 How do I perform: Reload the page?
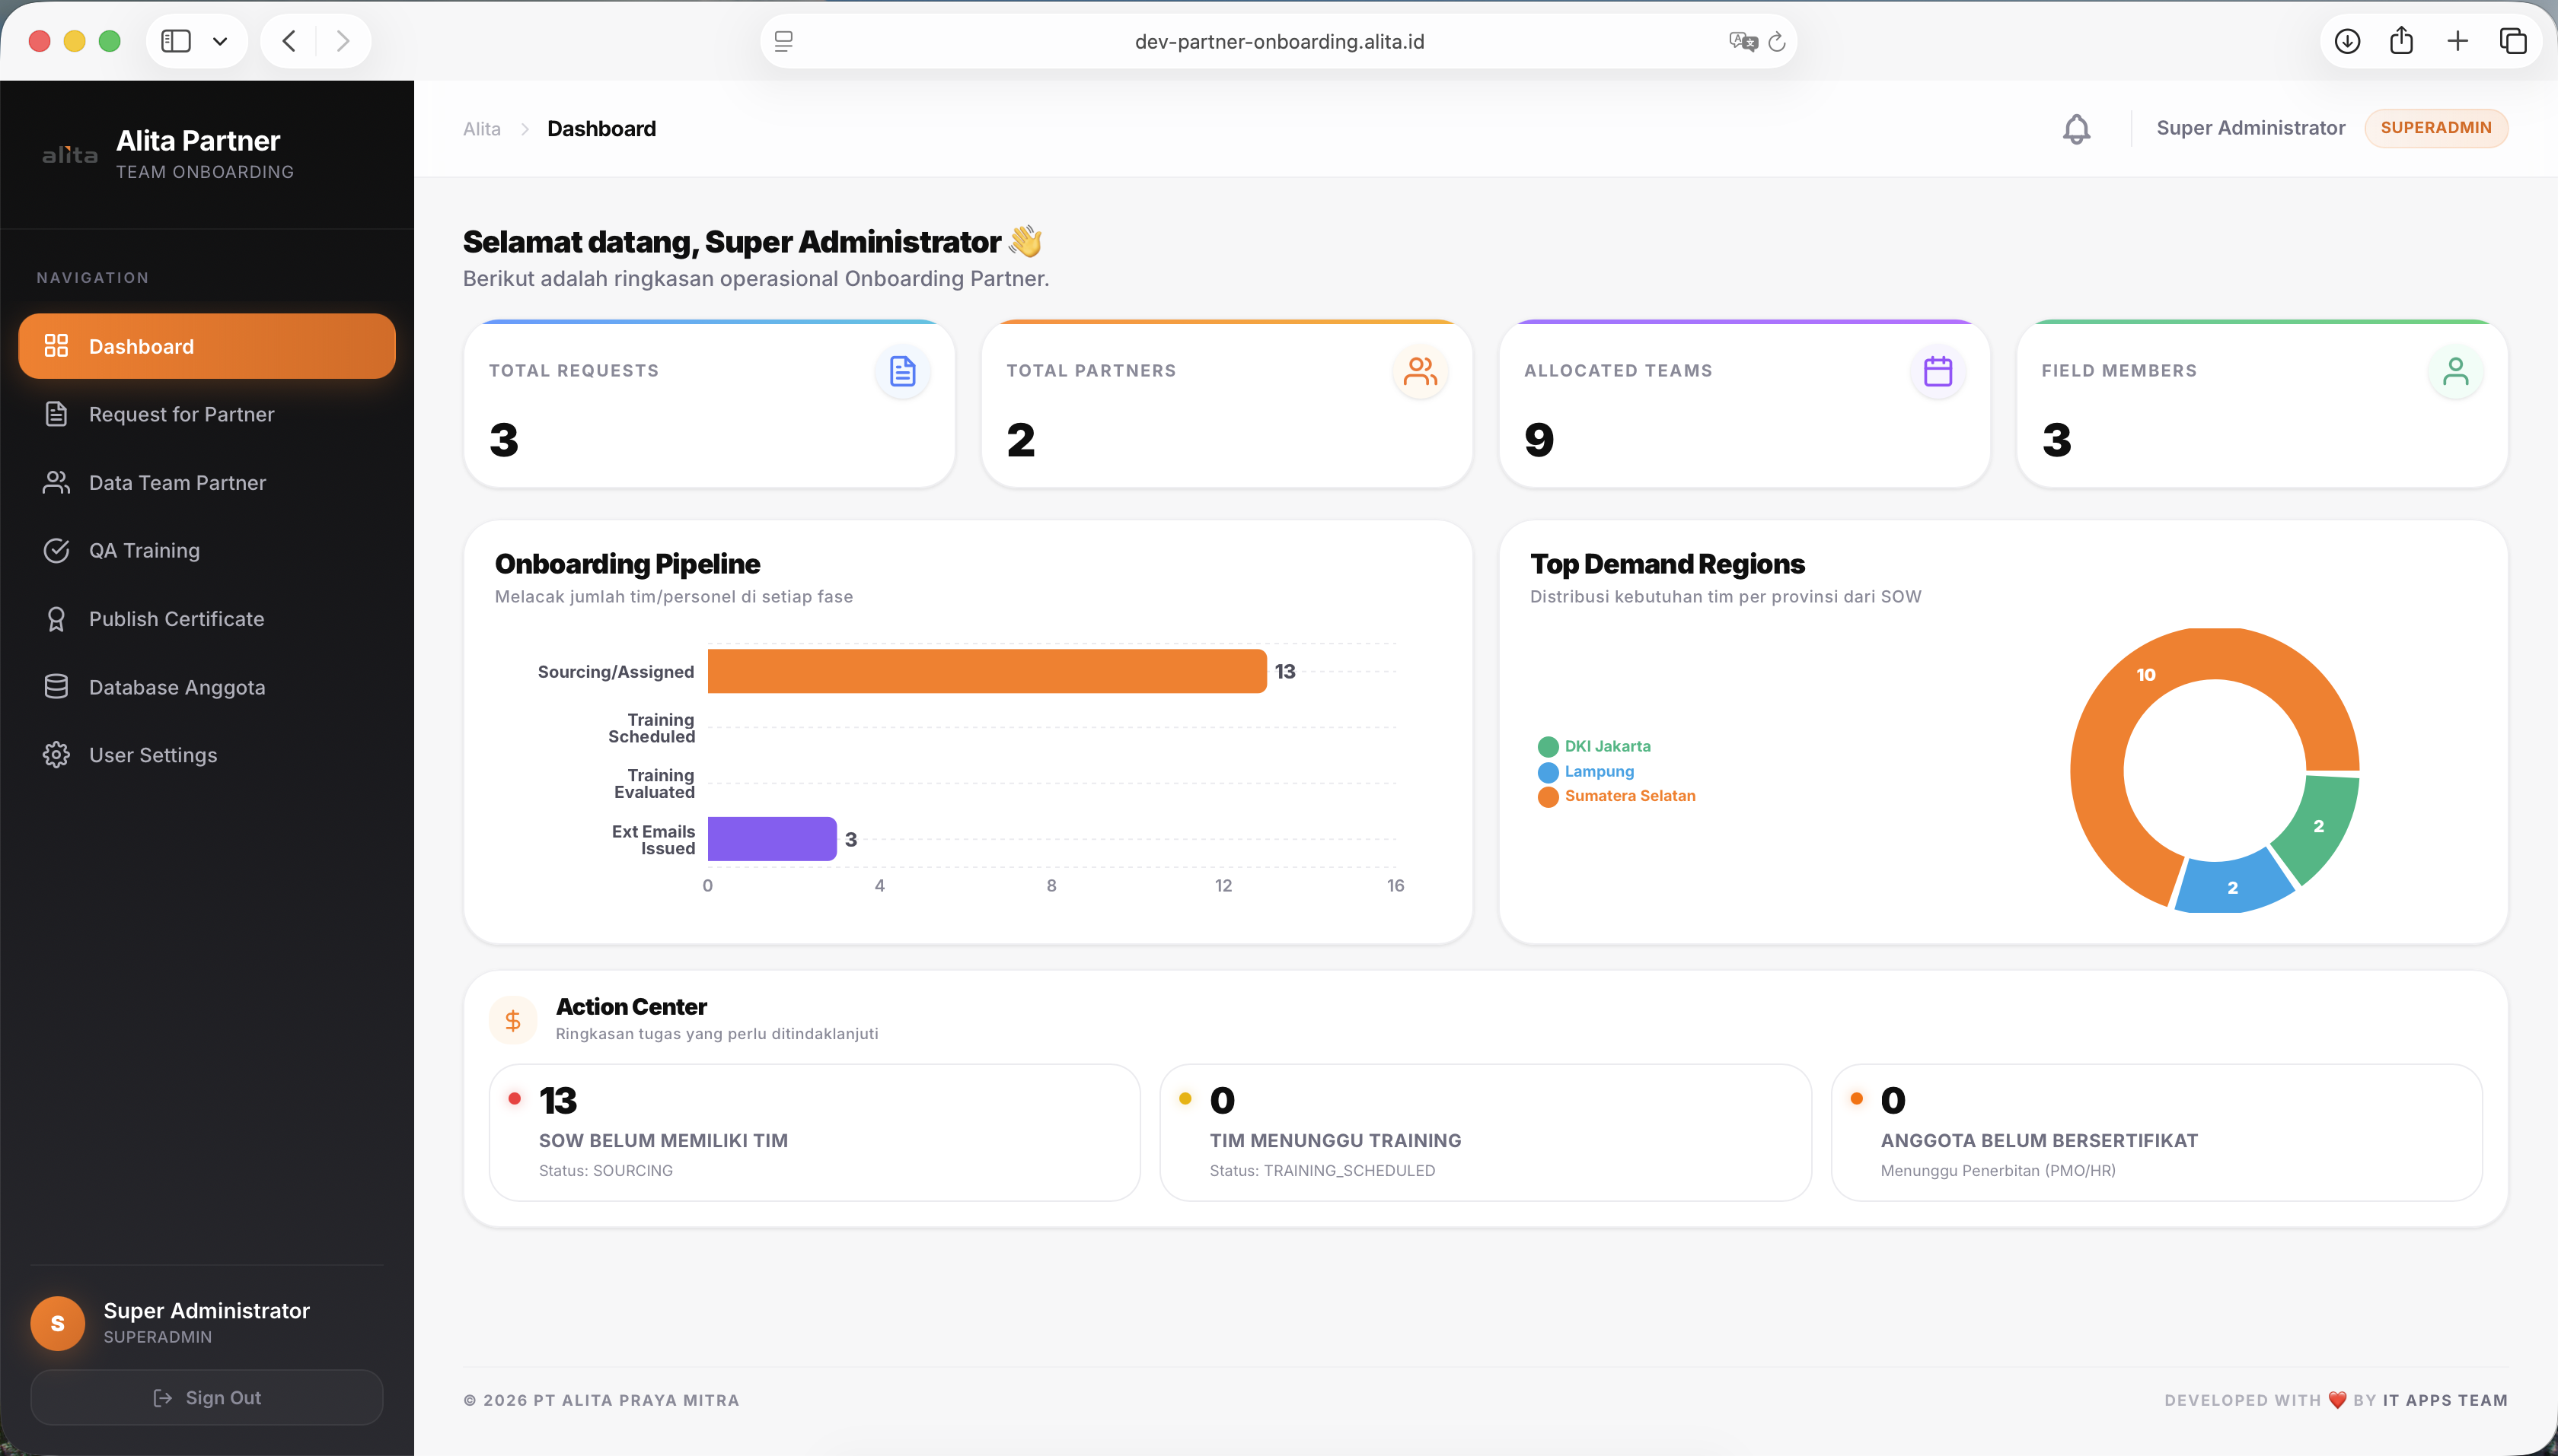(x=1776, y=41)
